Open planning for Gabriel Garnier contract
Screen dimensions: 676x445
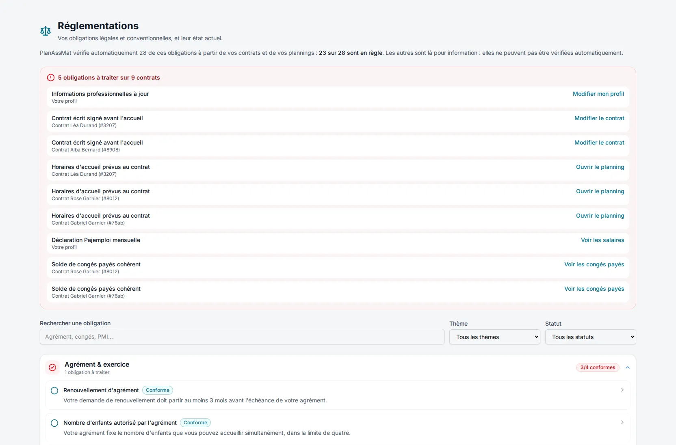(x=600, y=216)
